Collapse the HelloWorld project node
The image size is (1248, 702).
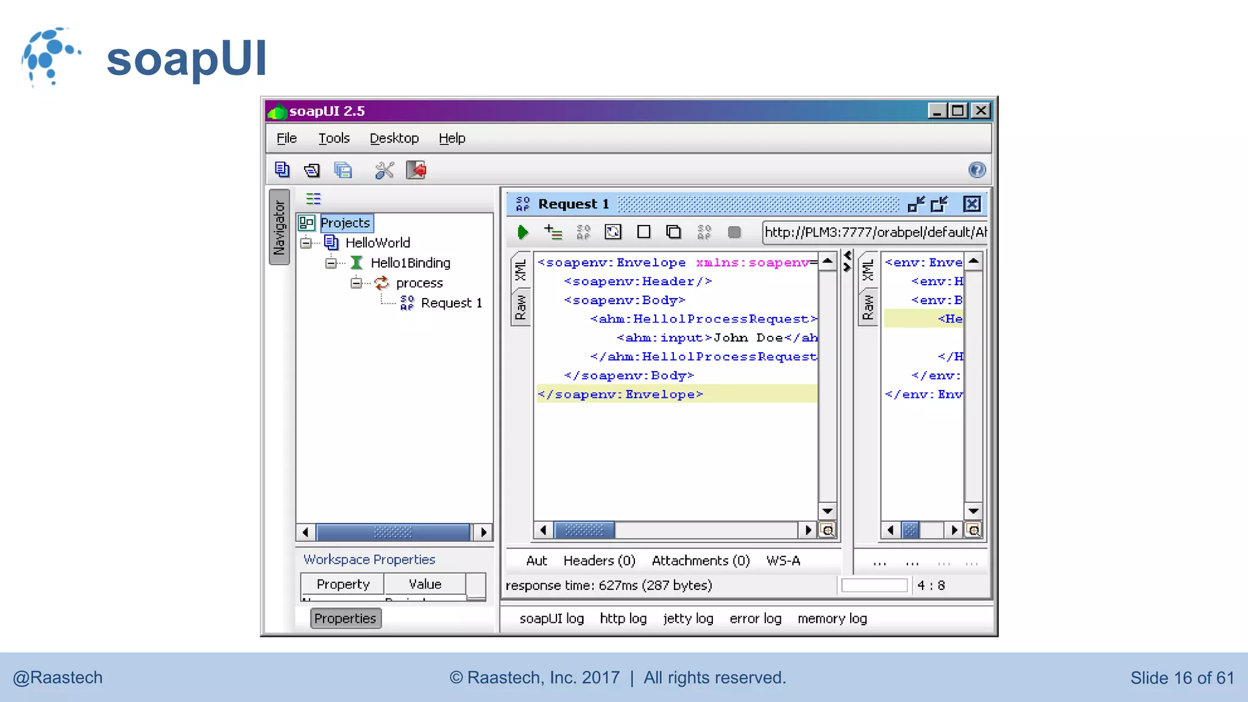[306, 243]
